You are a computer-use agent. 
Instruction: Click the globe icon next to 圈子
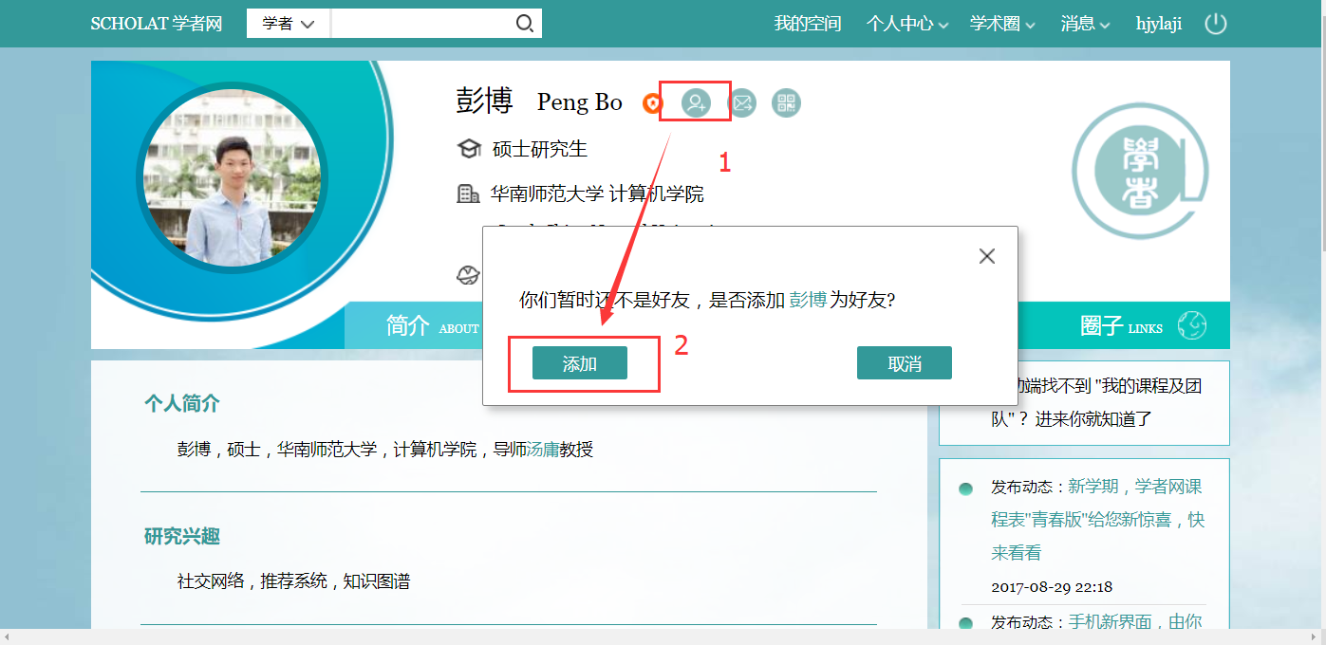[1192, 325]
